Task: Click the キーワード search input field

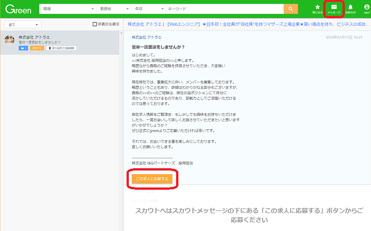Action: 224,9
